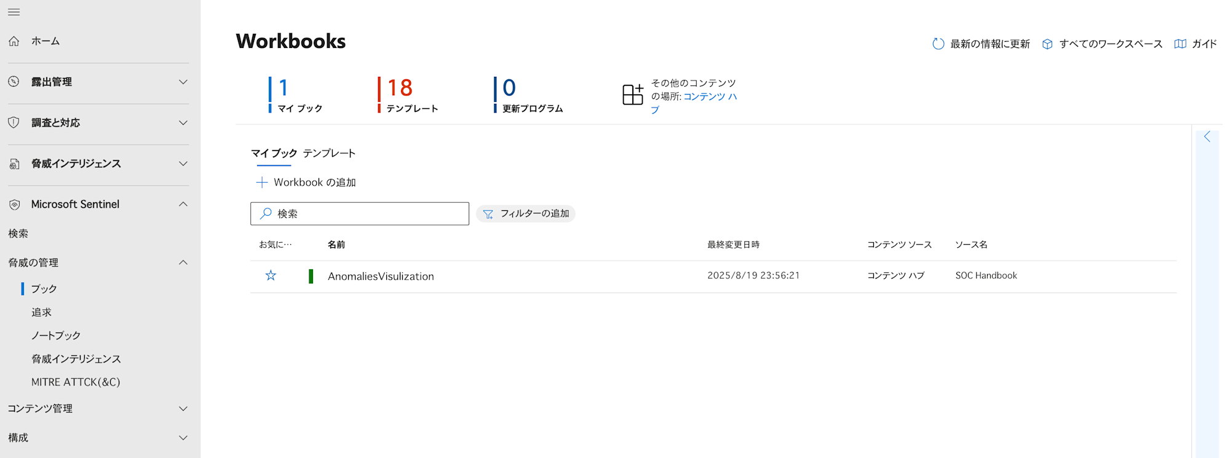Expand the 構成 group chevron
The width and height of the screenshot is (1230, 458).
click(183, 438)
